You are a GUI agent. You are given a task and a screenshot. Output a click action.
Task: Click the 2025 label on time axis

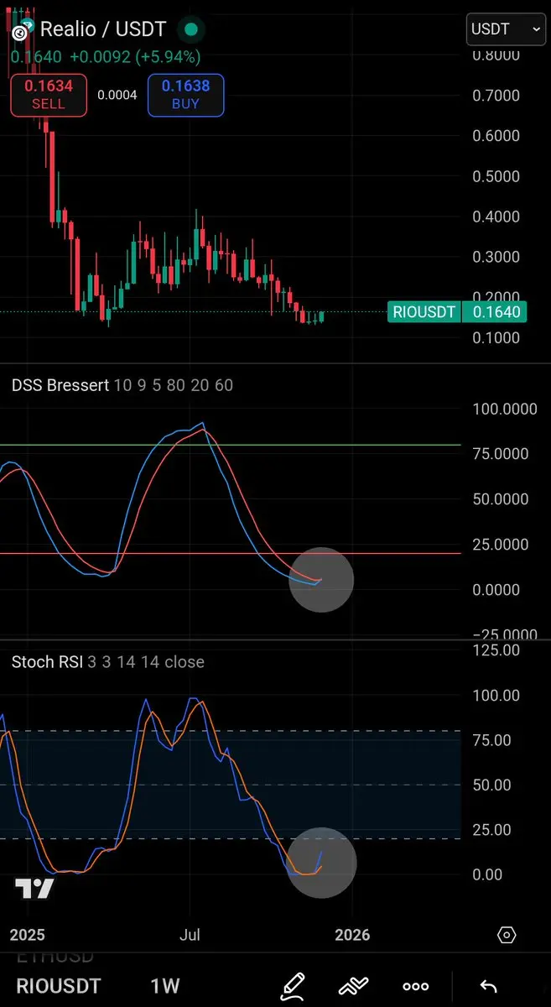tap(28, 935)
